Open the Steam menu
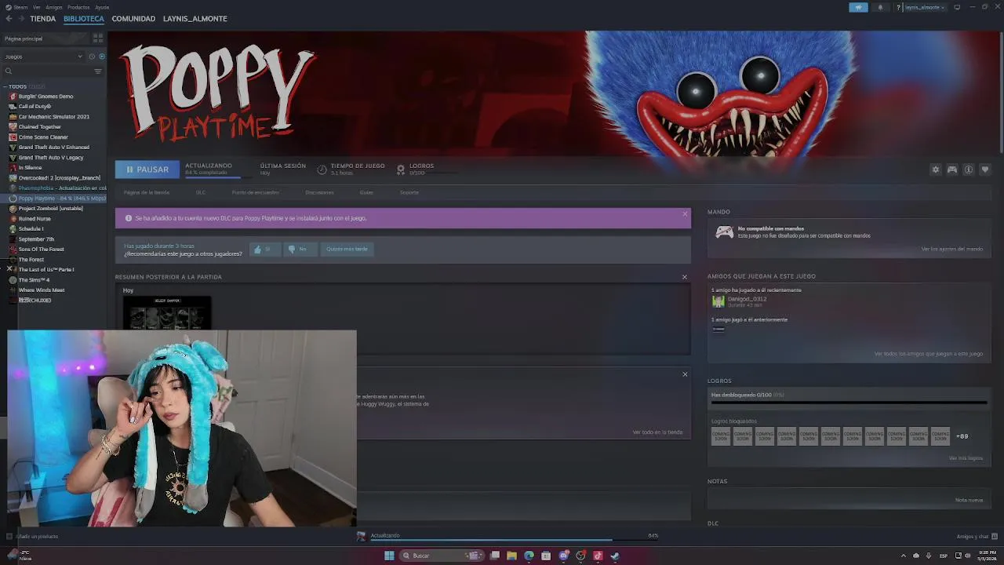This screenshot has height=565, width=1004. click(16, 7)
